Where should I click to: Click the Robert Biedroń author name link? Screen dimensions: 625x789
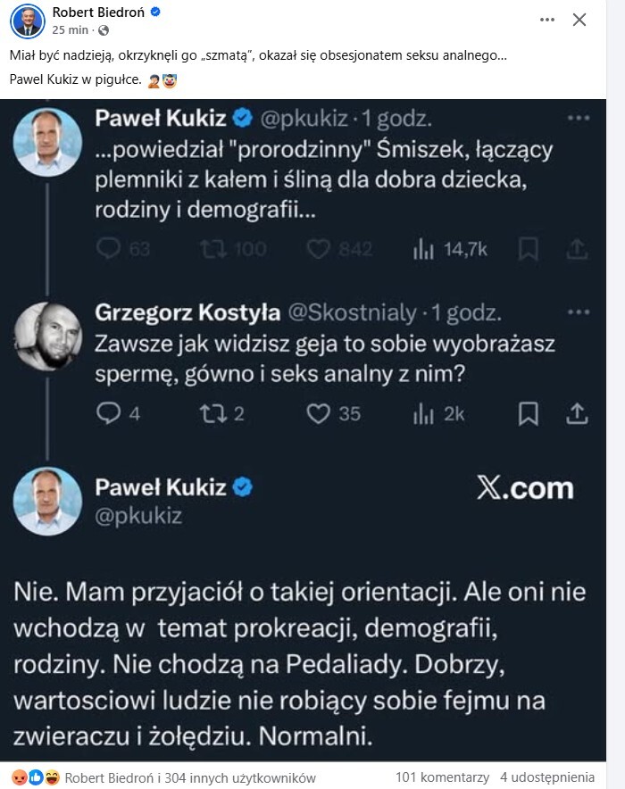[98, 12]
